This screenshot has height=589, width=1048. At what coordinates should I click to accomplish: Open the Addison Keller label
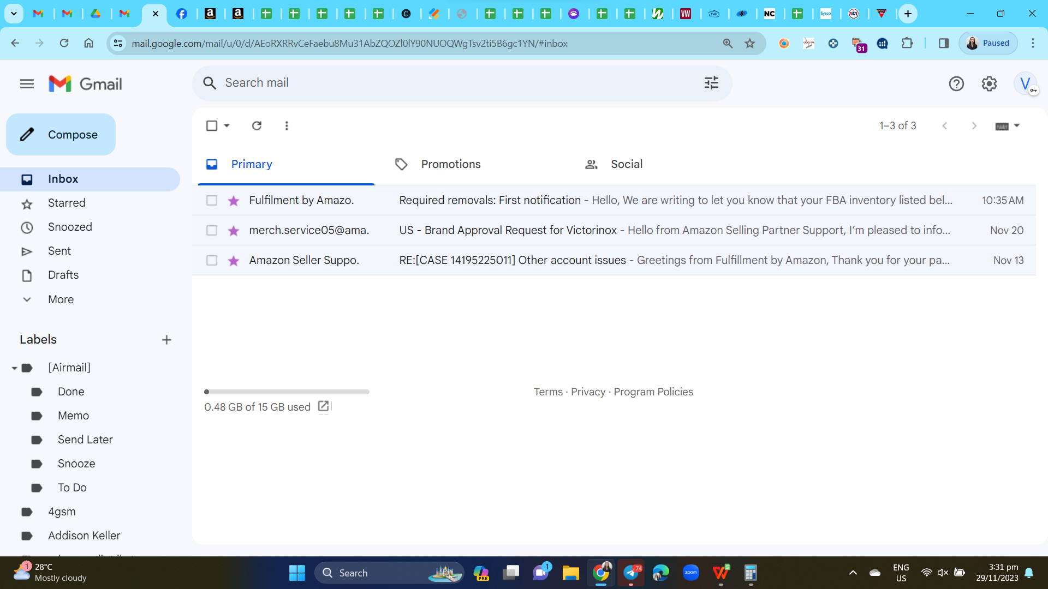84,536
